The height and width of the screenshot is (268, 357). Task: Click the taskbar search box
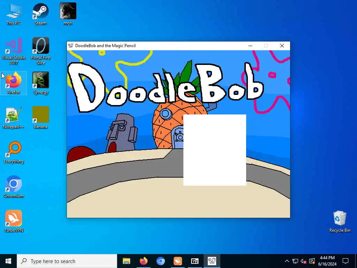coord(67,261)
